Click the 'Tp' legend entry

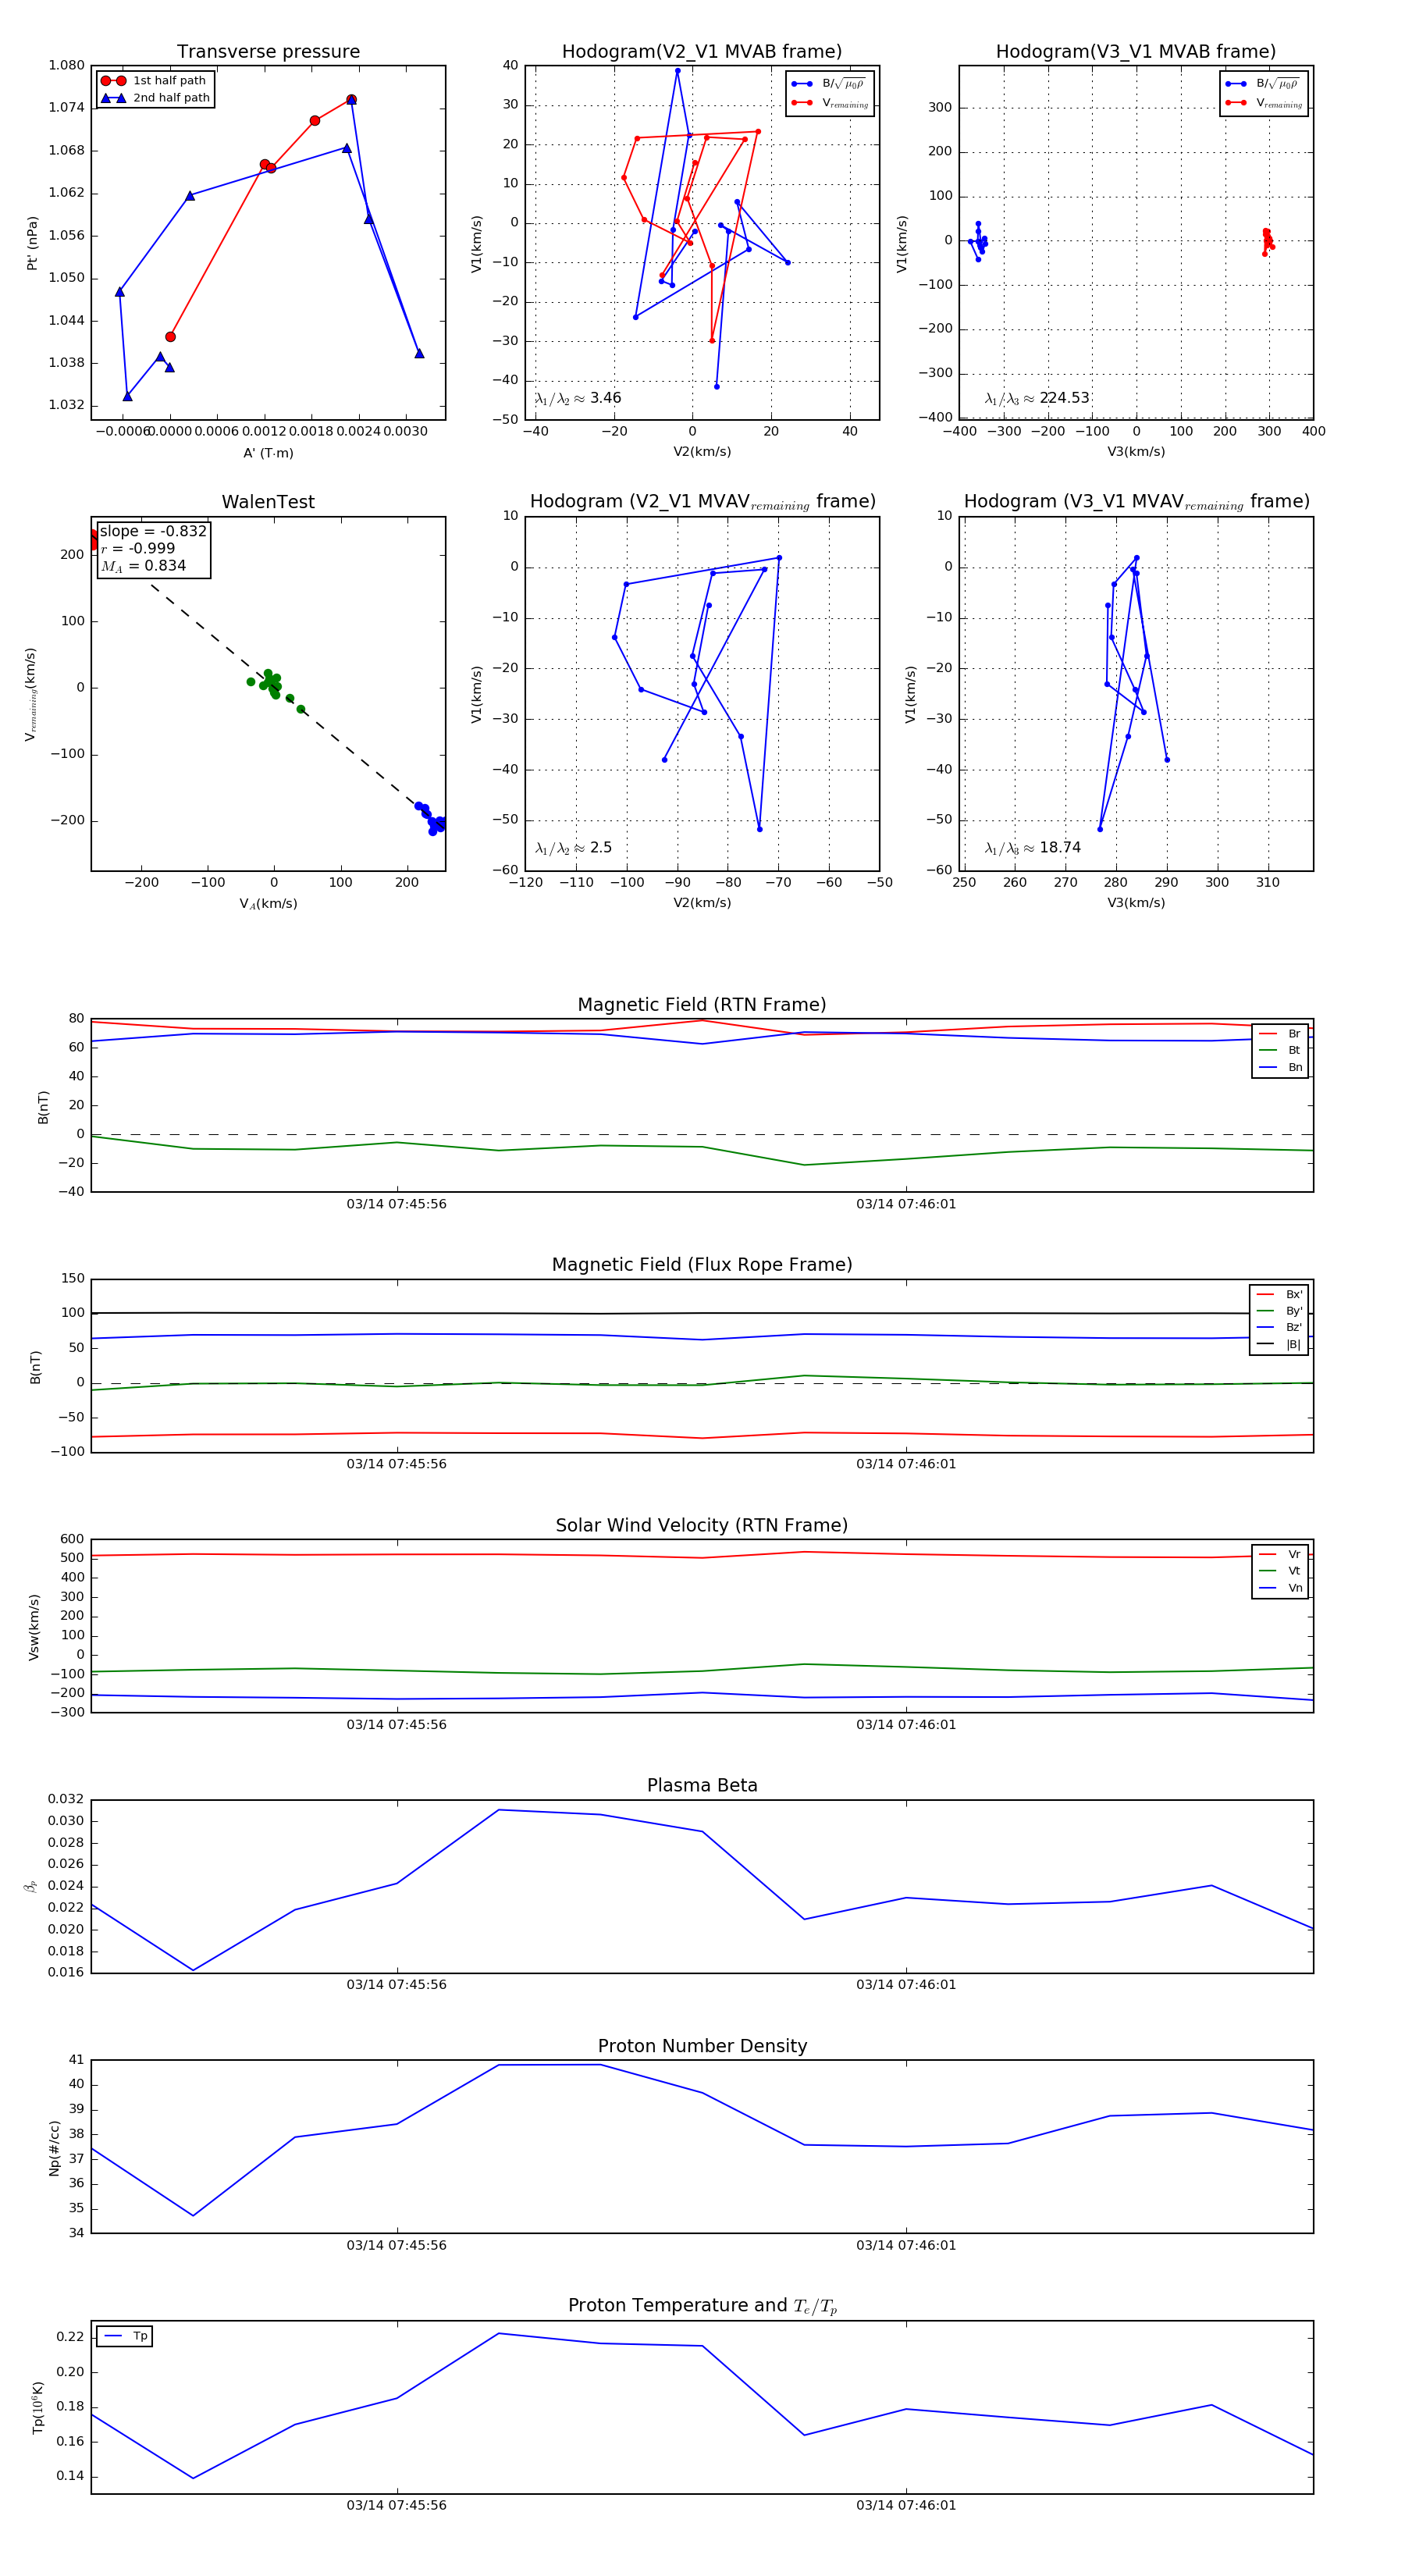coord(126,2336)
